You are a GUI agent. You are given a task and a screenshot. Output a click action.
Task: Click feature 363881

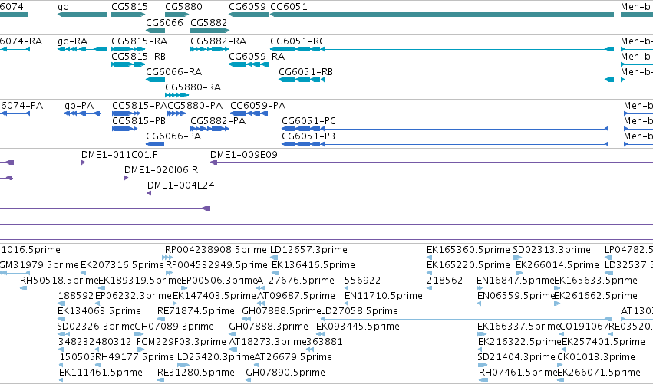tap(325, 342)
